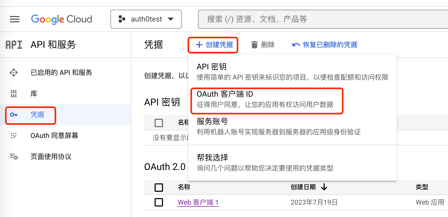Open OAuth 同意屏幕 in sidebar
This screenshot has width=448, height=217.
pos(54,136)
